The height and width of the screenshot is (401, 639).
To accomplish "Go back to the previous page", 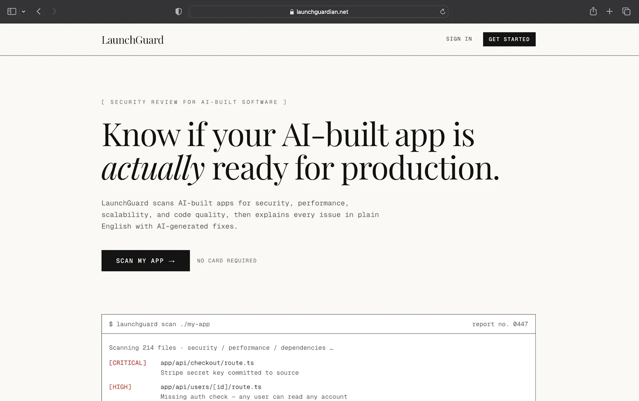I will [39, 12].
